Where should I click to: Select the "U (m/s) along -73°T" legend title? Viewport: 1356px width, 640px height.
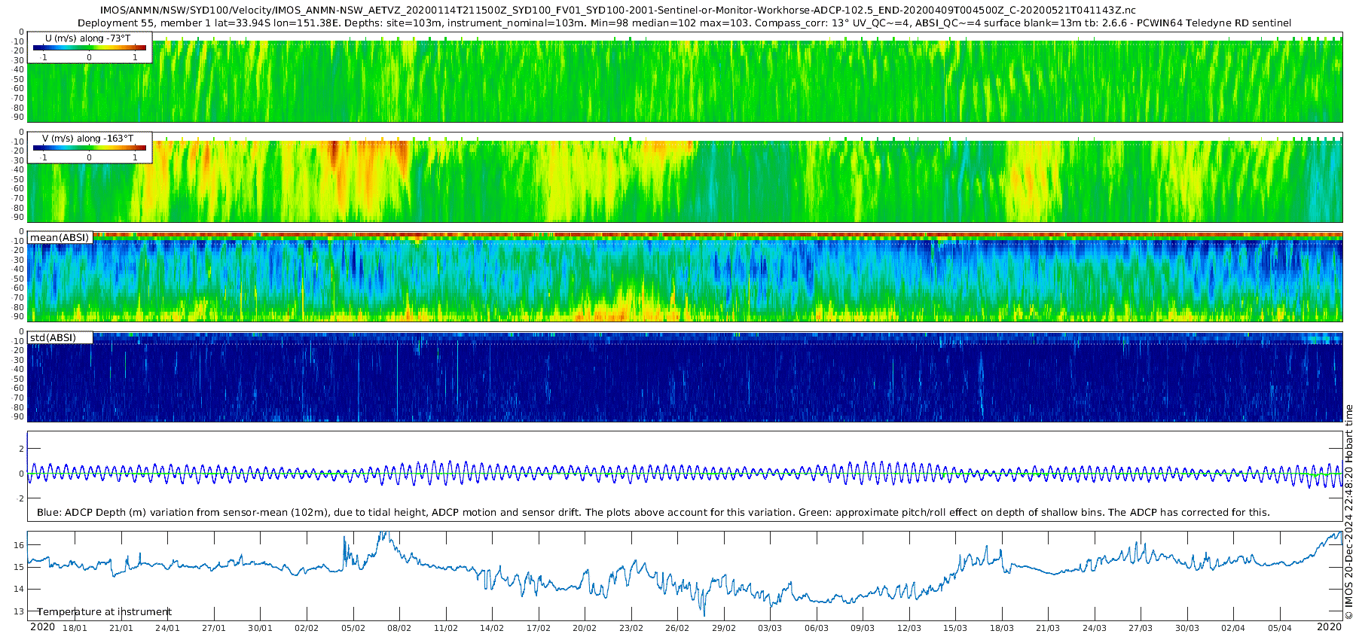87,38
